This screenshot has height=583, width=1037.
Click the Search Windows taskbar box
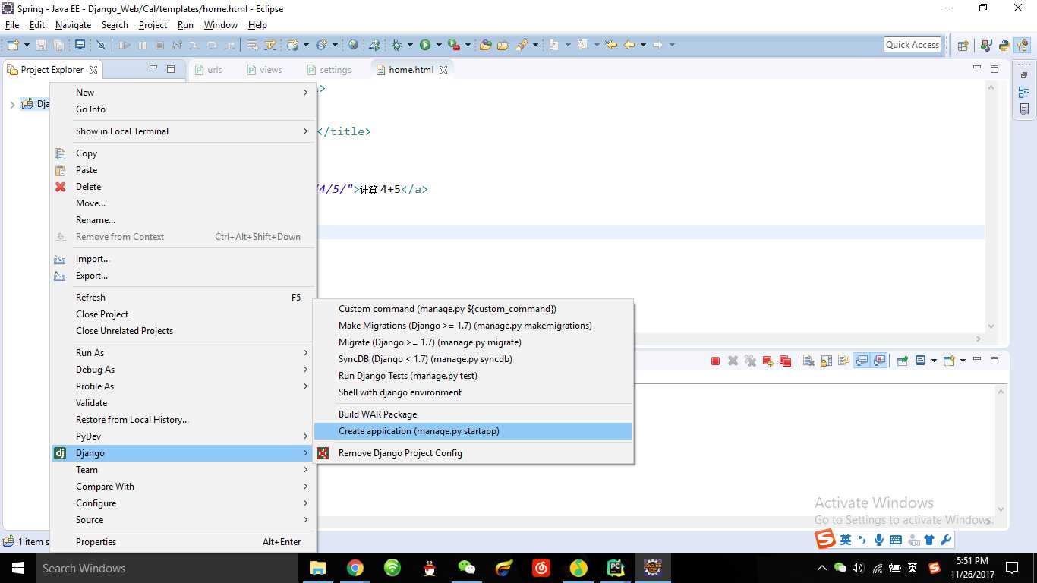(x=167, y=568)
